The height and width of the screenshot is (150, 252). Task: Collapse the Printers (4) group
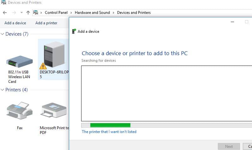point(3,90)
